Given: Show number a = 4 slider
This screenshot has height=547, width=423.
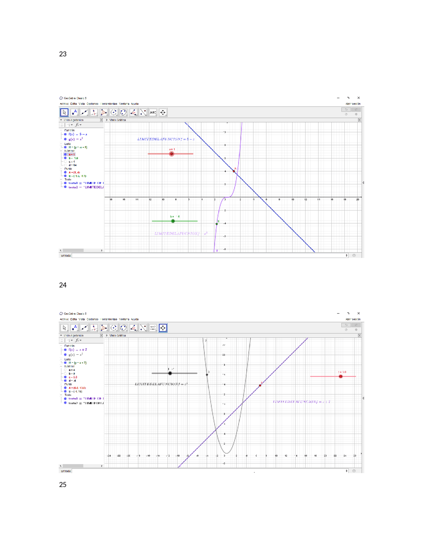Looking at the screenshot, I should coord(65,370).
